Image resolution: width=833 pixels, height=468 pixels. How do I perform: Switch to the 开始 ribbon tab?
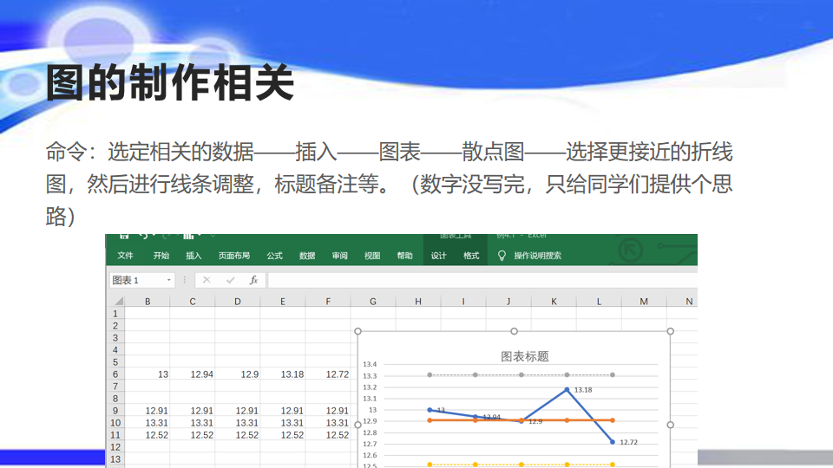[161, 256]
